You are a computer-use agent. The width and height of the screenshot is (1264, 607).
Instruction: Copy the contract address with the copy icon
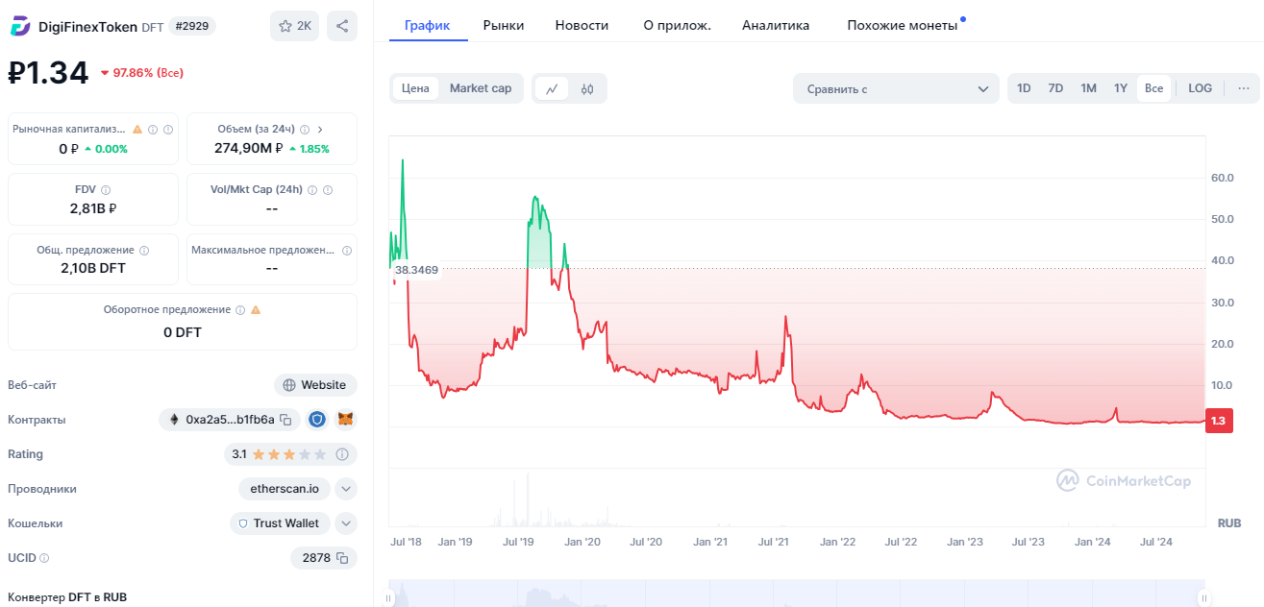click(285, 420)
